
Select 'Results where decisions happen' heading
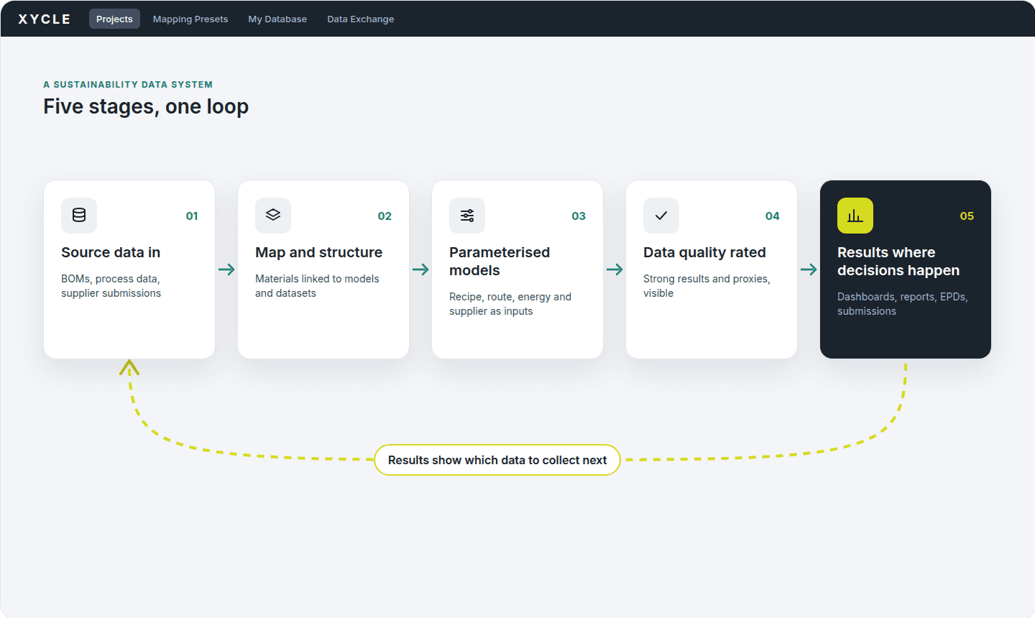point(898,262)
